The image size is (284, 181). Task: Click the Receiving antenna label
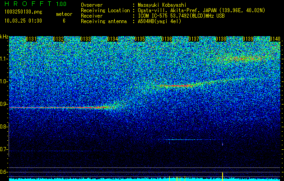tap(104, 21)
